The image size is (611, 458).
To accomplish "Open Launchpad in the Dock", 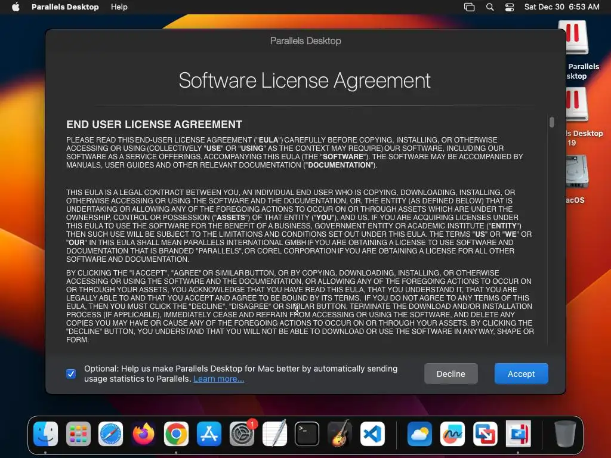I will pyautogui.click(x=78, y=434).
